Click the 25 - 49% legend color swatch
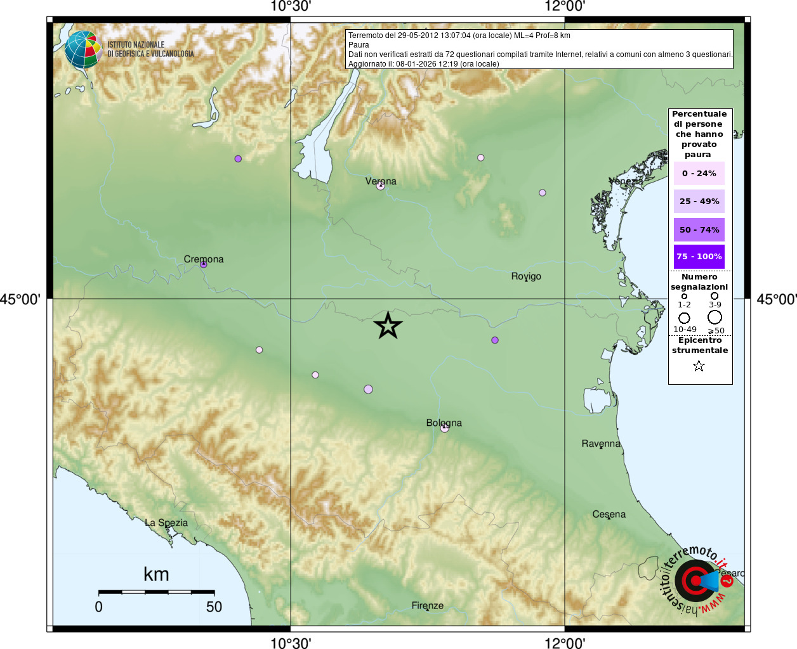This screenshot has width=797, height=649. pos(699,201)
